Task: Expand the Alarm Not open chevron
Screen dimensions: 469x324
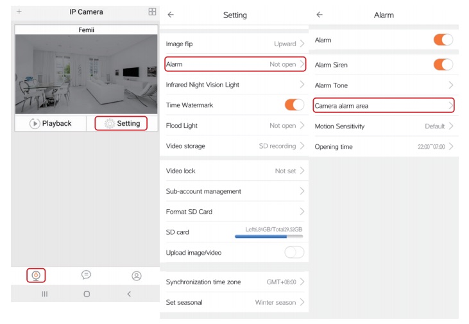Action: (x=302, y=64)
